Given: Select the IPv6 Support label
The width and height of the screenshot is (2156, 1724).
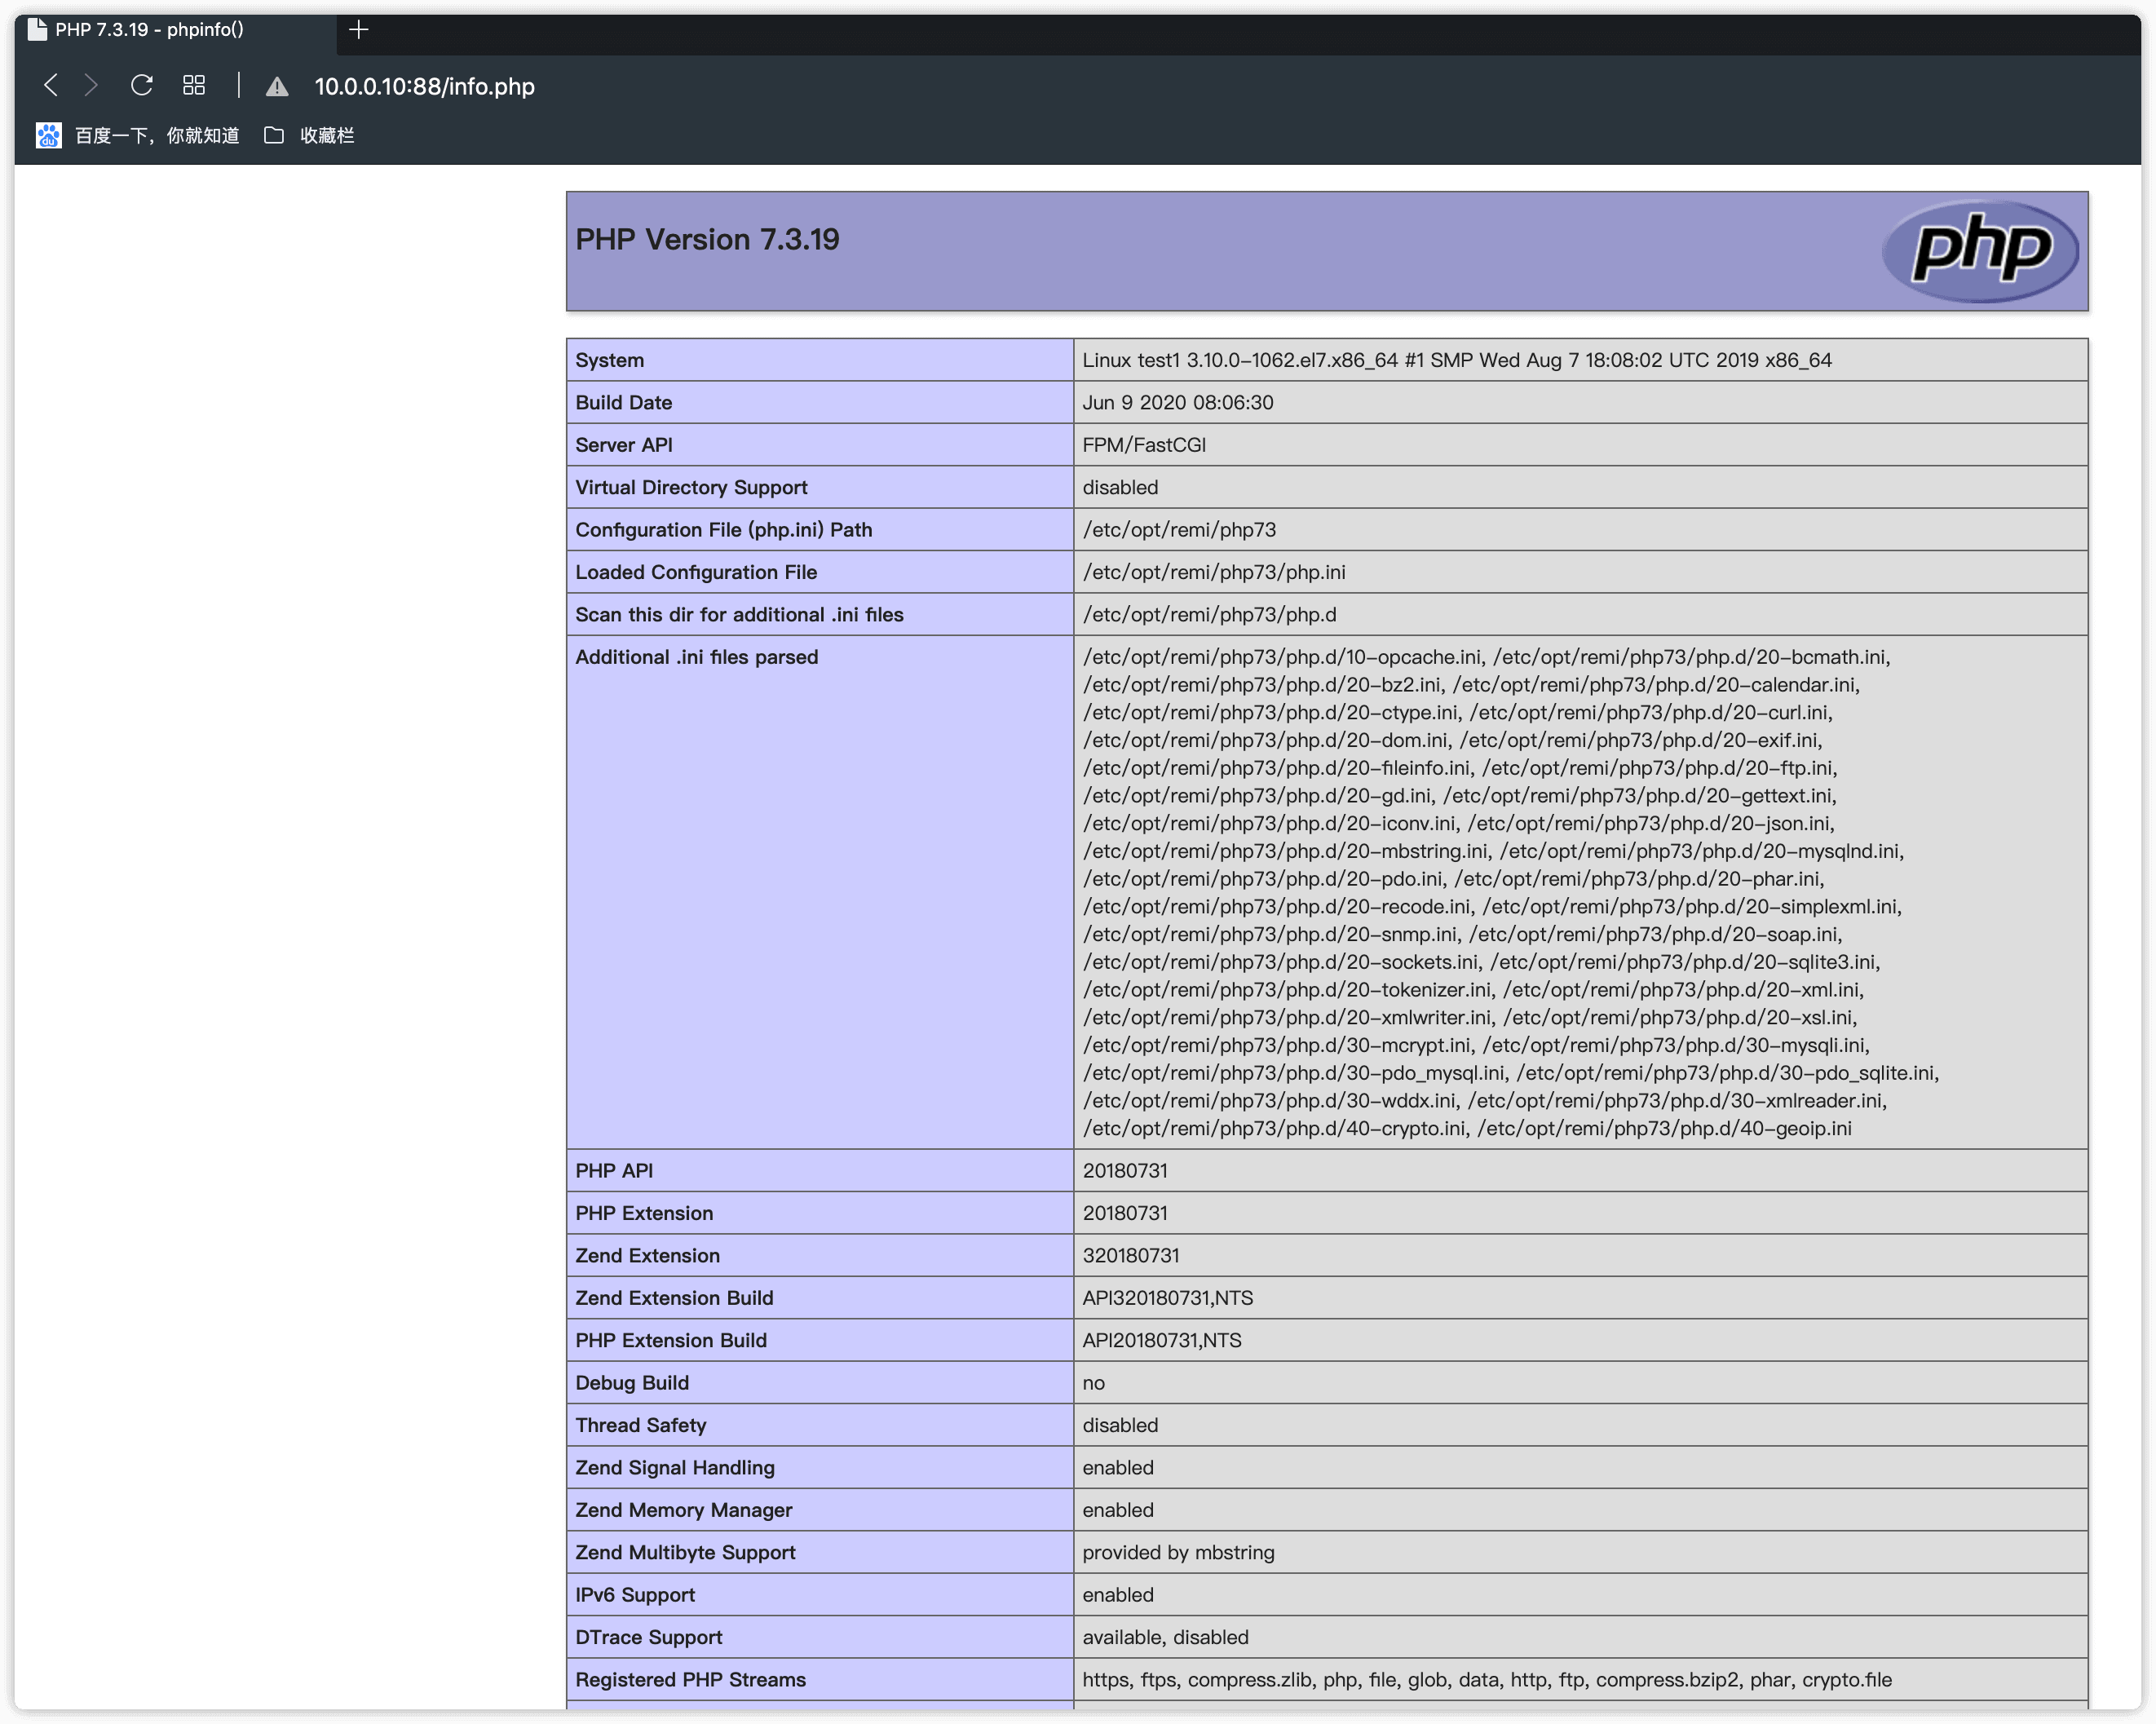Looking at the screenshot, I should tap(634, 1596).
